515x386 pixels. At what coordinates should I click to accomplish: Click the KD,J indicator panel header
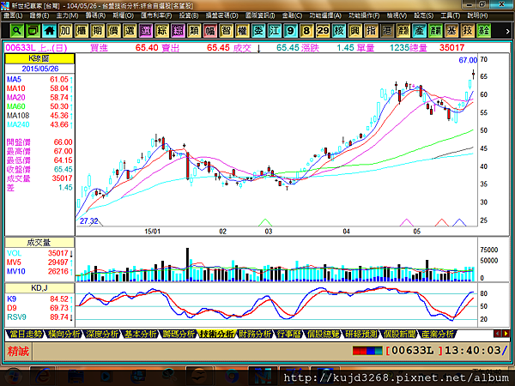39,288
